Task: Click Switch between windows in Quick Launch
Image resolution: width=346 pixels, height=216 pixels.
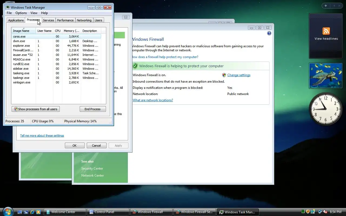Action: [x=26, y=212]
